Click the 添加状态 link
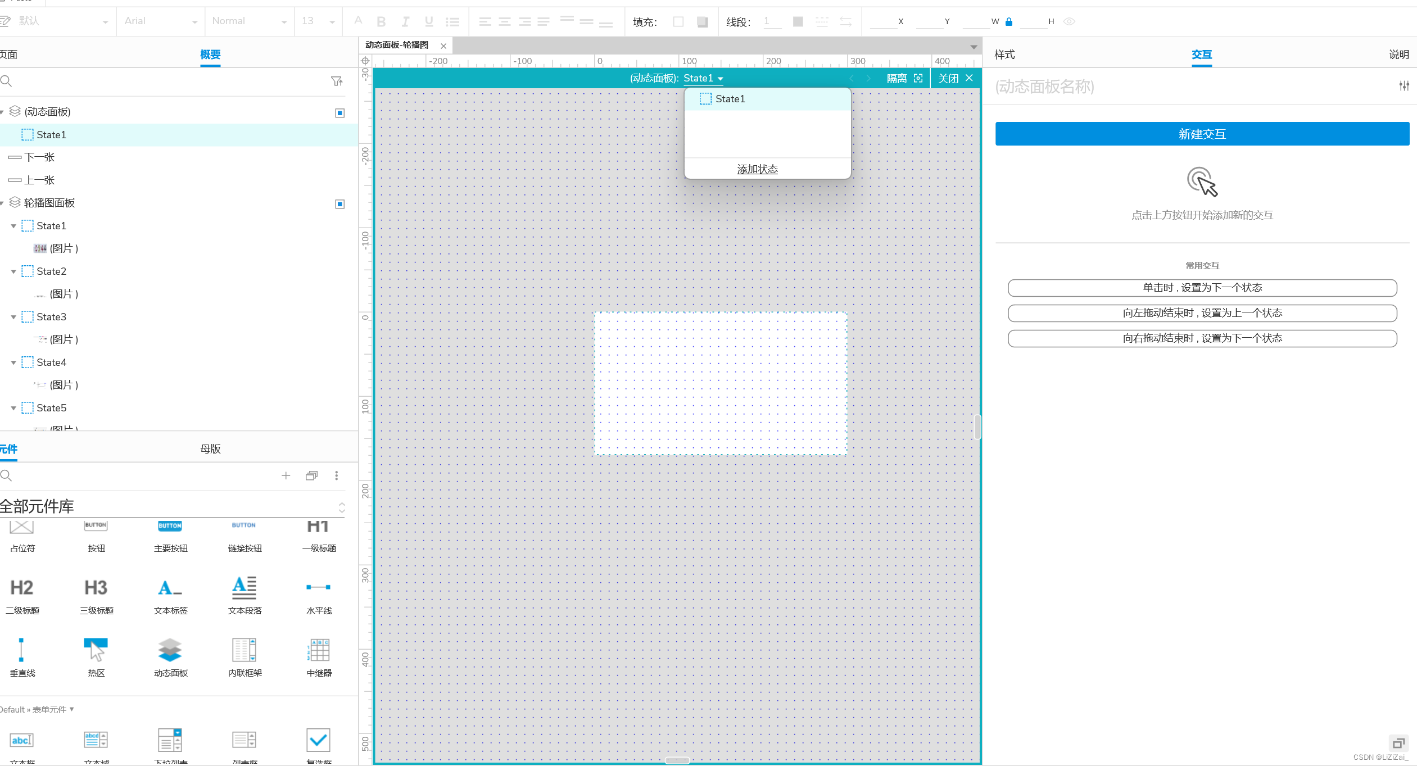 tap(757, 169)
